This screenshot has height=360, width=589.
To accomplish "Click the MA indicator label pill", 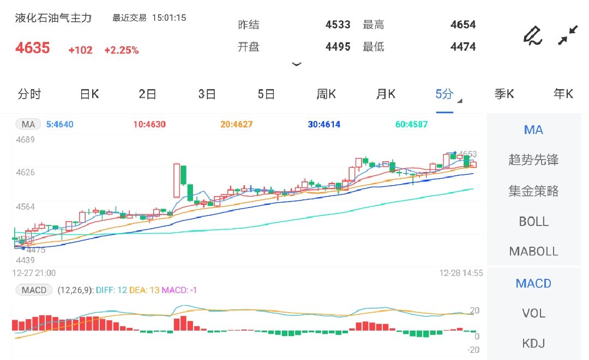I will [x=28, y=124].
